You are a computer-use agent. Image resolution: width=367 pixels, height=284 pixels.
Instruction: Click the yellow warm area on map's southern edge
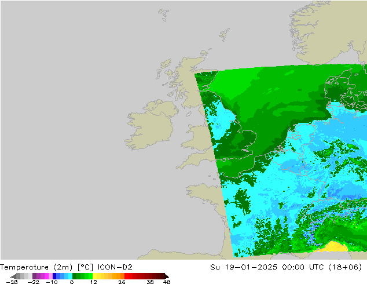point(332,247)
